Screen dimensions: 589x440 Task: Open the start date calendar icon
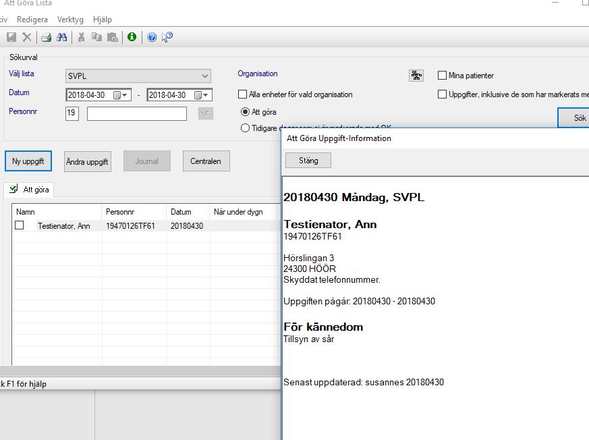117,95
